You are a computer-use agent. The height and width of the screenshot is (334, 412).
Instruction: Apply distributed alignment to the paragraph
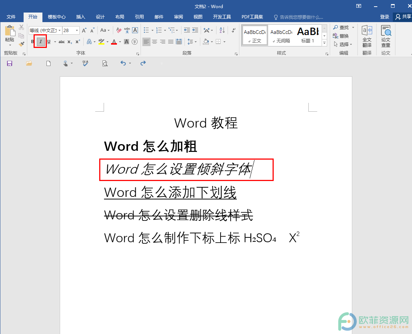(x=179, y=42)
